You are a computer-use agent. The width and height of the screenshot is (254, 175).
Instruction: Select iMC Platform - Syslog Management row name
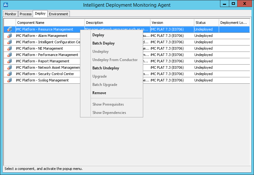pos(42,80)
